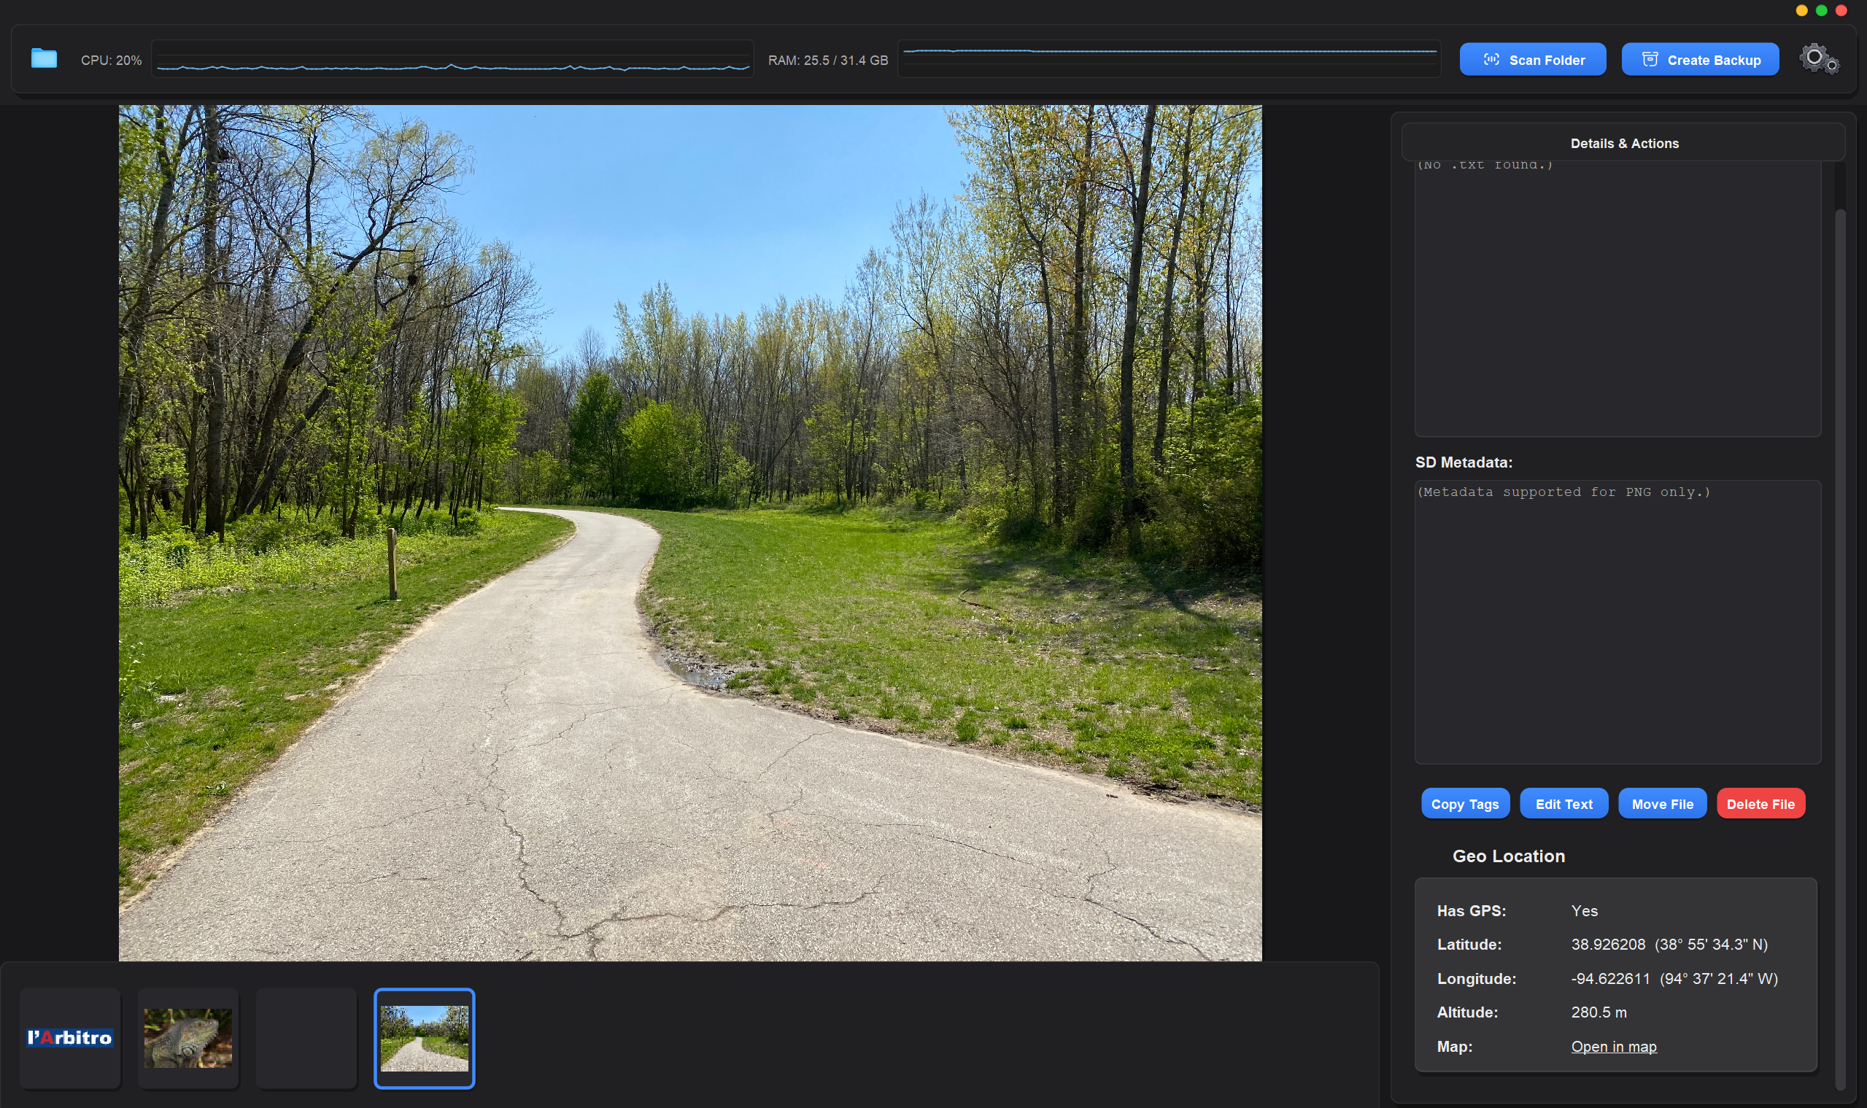This screenshot has width=1867, height=1108.
Task: Select the blank third thumbnail
Action: tap(306, 1038)
